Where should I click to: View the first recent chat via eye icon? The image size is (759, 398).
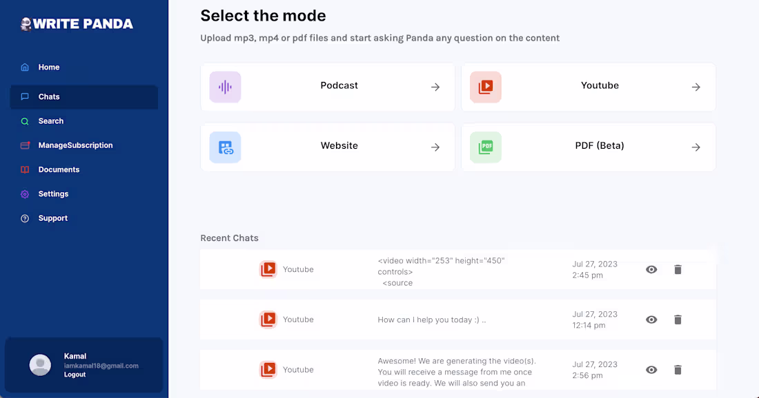[651, 269]
